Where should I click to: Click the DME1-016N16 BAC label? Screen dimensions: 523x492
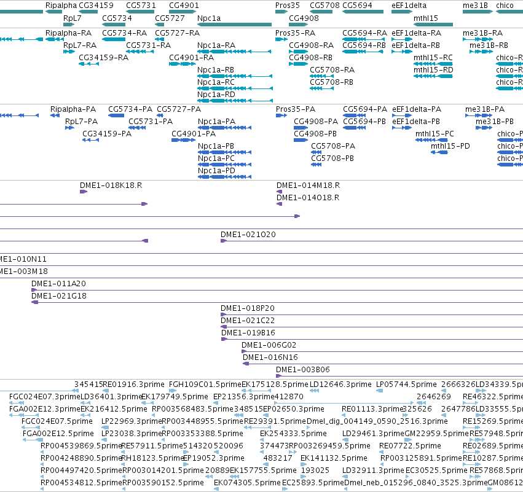(x=270, y=357)
